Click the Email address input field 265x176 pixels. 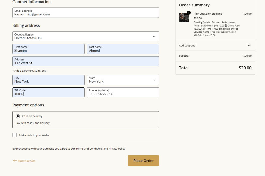(86, 13)
